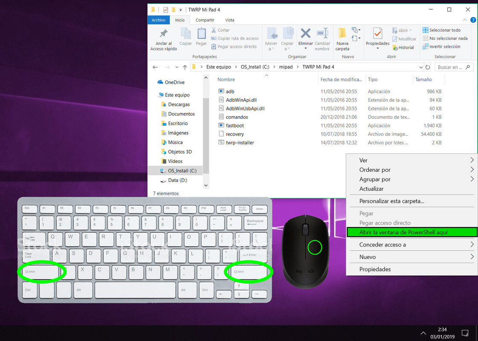Open the blue Help question-mark icon
Image resolution: width=478 pixels, height=341 pixels.
[473, 20]
